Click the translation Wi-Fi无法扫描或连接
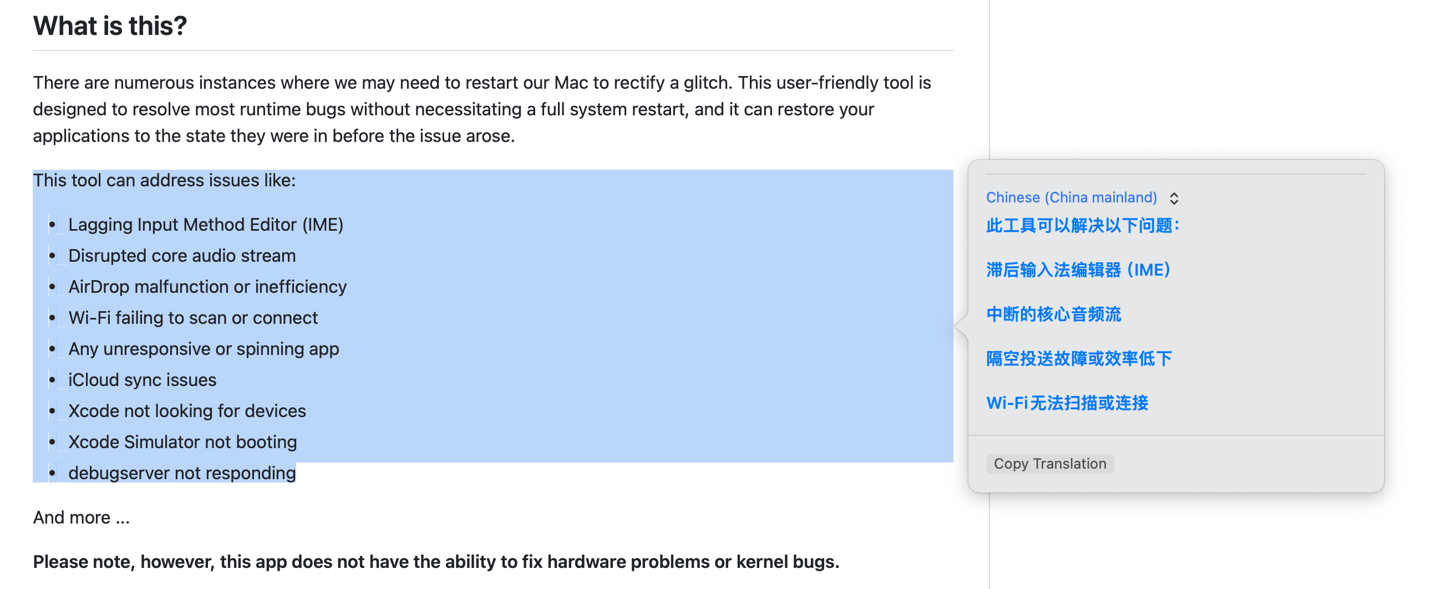 [x=1067, y=403]
